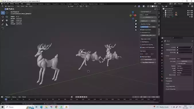Image resolution: width=194 pixels, height=109 pixels.
Task: Select the Measure tool
Action: tap(7, 24)
